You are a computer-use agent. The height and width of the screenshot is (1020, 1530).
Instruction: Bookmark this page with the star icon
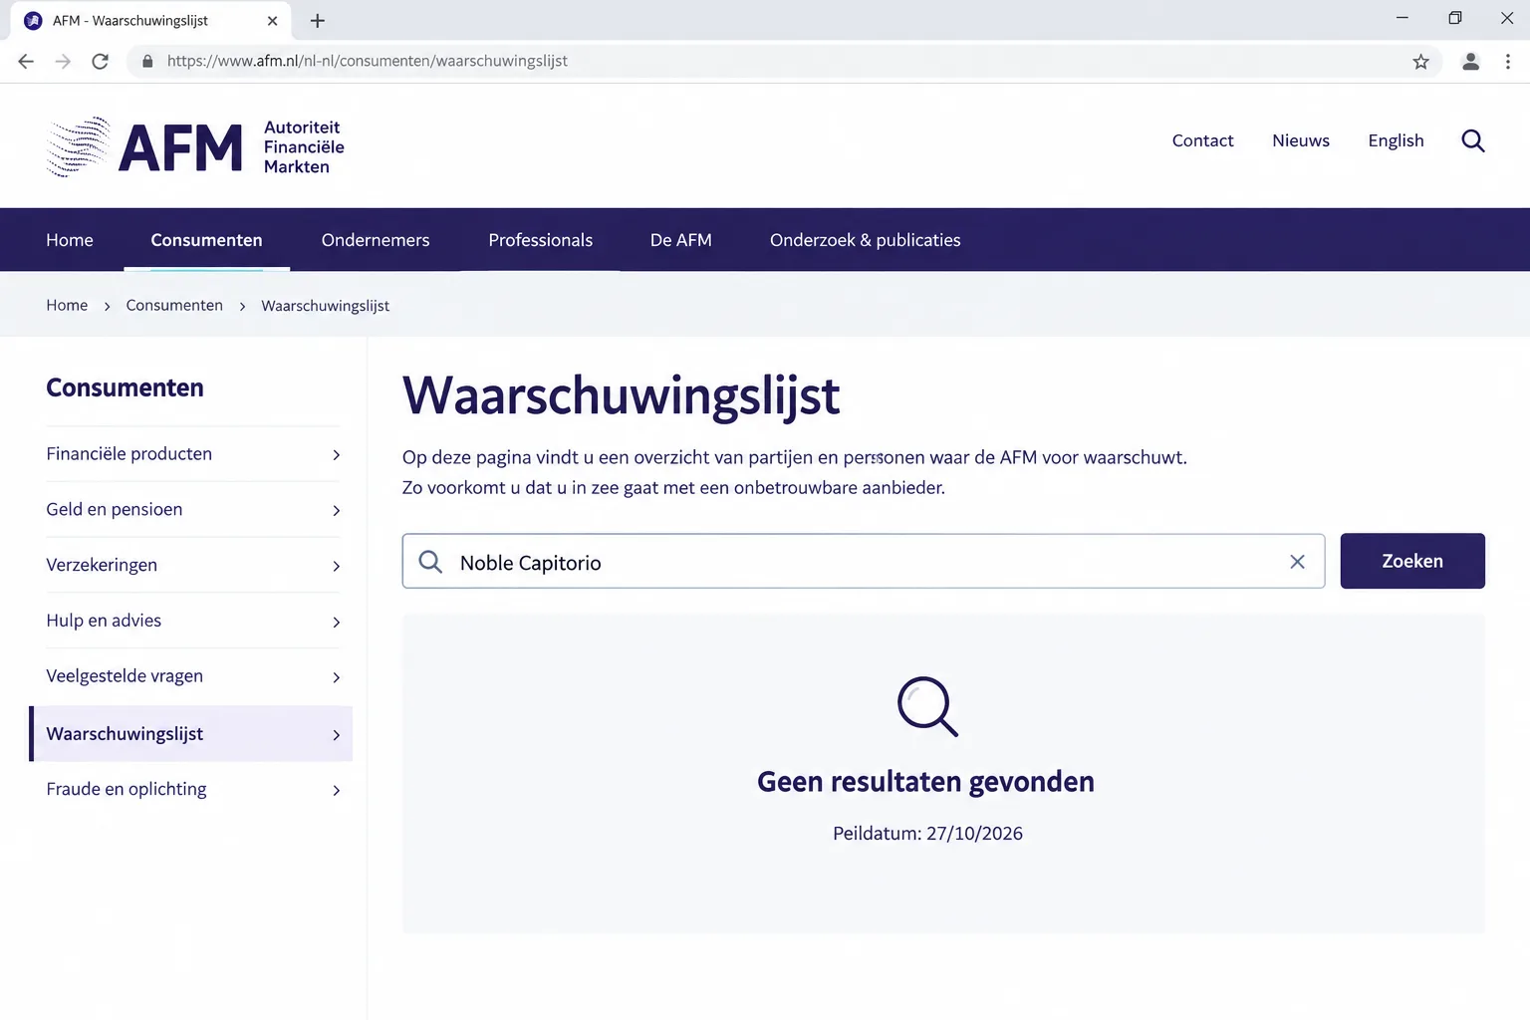coord(1420,62)
